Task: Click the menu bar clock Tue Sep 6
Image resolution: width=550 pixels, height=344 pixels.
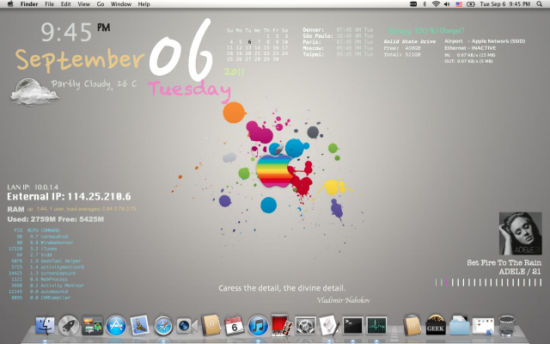Action: pos(505,4)
